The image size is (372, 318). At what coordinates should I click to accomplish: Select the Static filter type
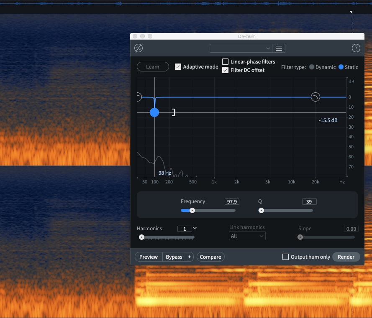pos(341,67)
